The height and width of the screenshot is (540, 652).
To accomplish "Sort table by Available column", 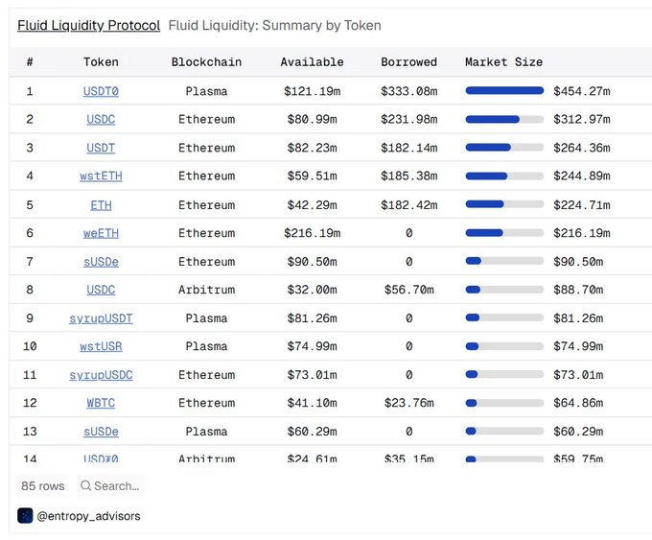I will click(312, 62).
